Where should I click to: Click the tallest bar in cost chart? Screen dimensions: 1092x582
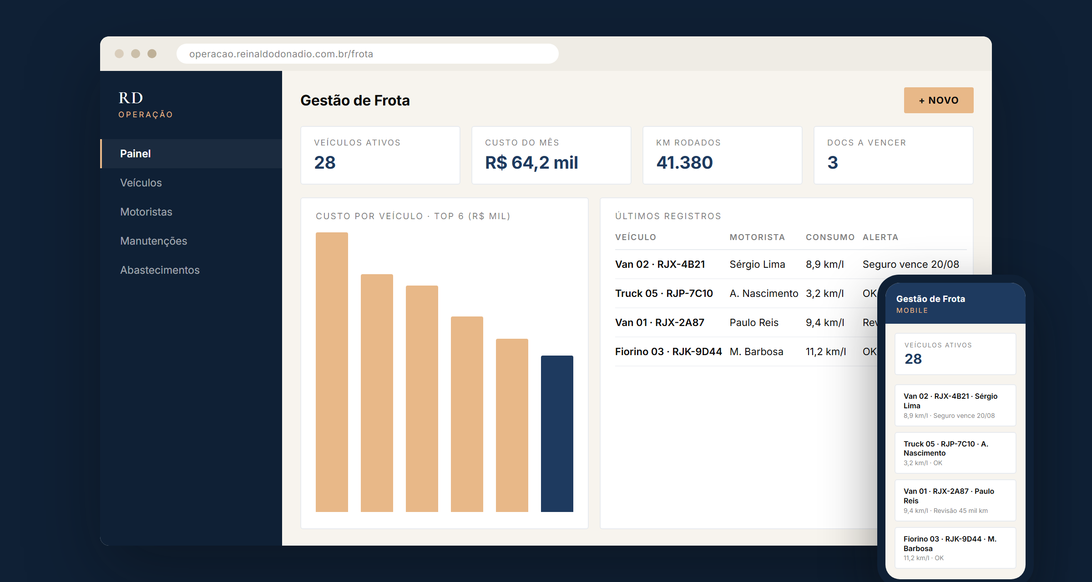tap(332, 372)
